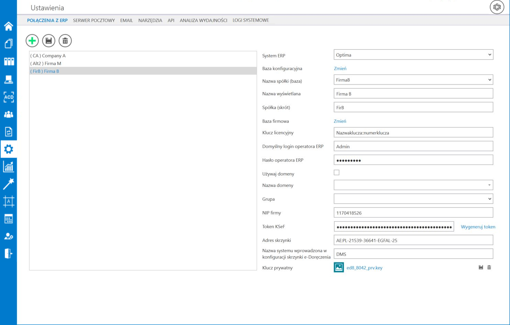The image size is (510, 325).
Task: Select ( CA ) Company A in list
Action: 48,56
